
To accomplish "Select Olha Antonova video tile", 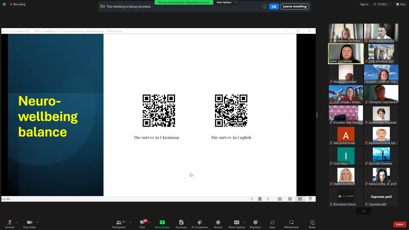I will tap(381, 54).
